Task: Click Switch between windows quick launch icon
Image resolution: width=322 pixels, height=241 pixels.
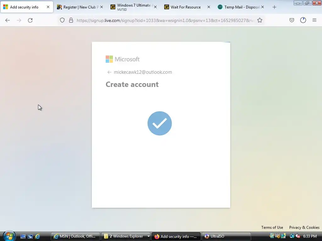Action: 30,236
